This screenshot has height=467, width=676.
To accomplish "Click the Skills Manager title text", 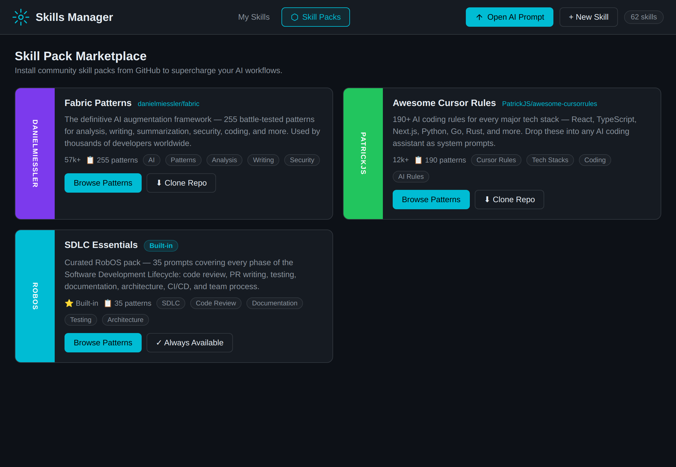I will click(74, 17).
